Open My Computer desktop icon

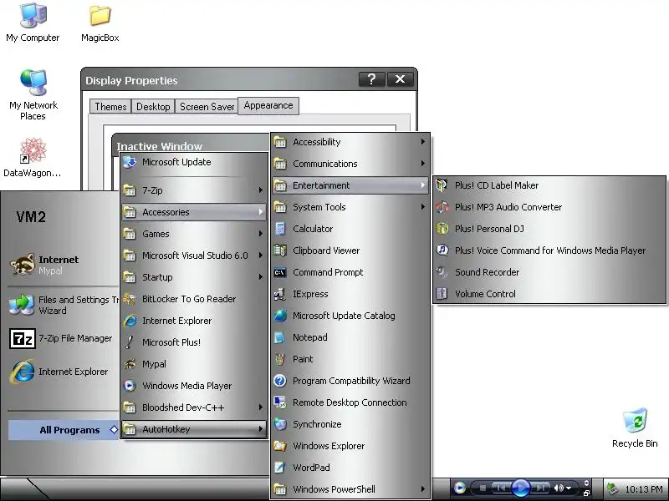33,23
